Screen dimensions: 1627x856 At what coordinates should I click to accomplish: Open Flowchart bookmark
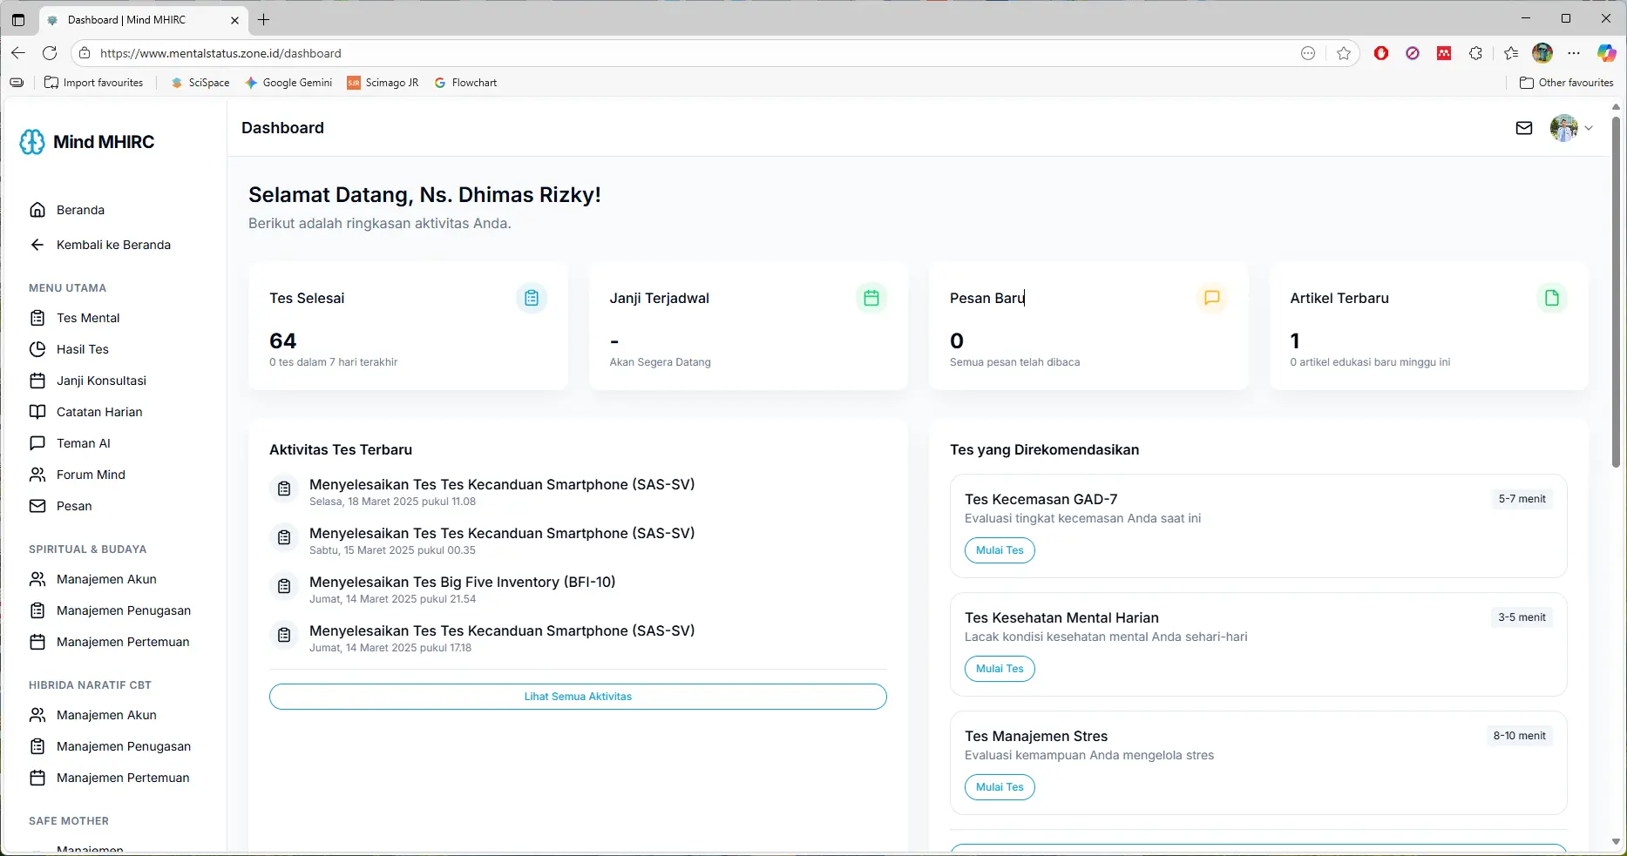[x=465, y=83]
